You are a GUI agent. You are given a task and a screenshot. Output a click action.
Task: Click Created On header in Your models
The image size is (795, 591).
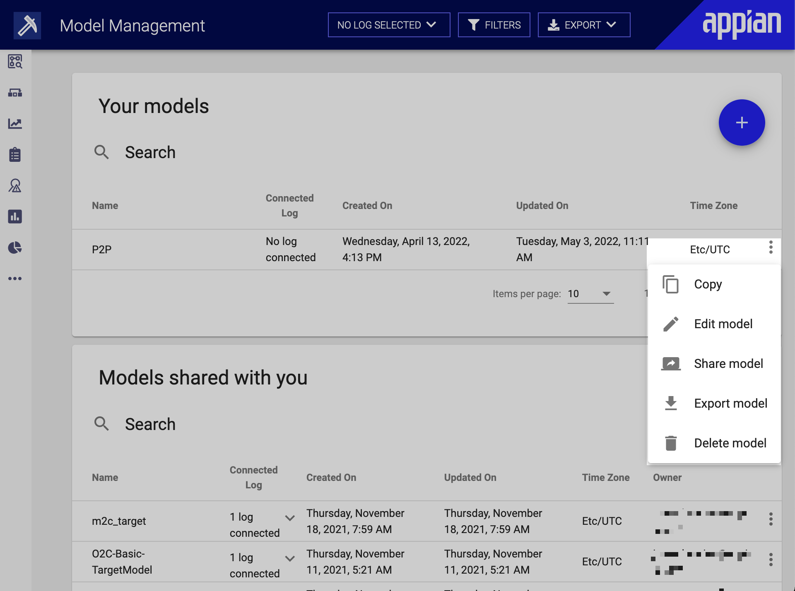pos(367,206)
